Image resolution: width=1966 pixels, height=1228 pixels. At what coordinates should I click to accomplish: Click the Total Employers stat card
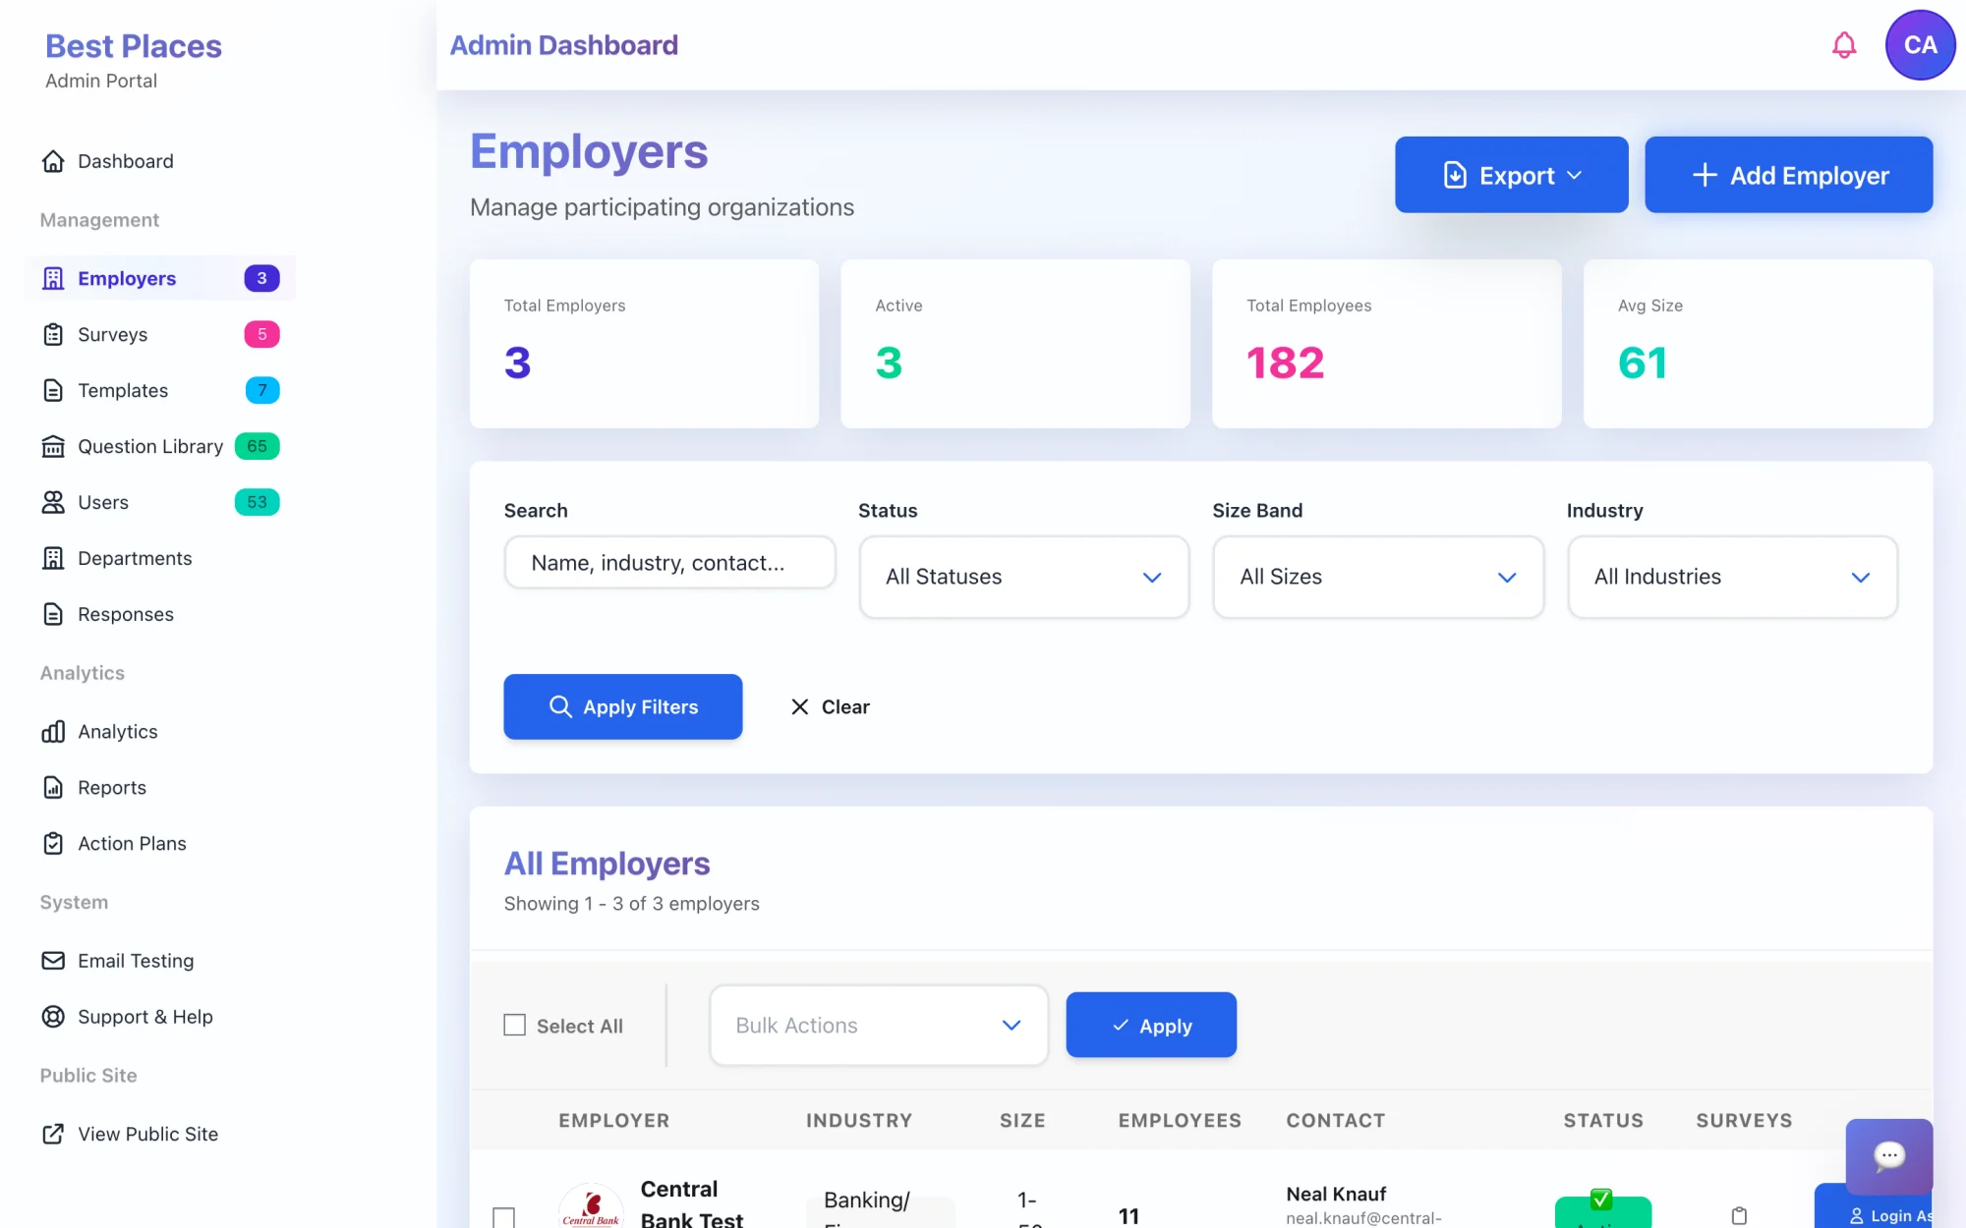(x=644, y=344)
